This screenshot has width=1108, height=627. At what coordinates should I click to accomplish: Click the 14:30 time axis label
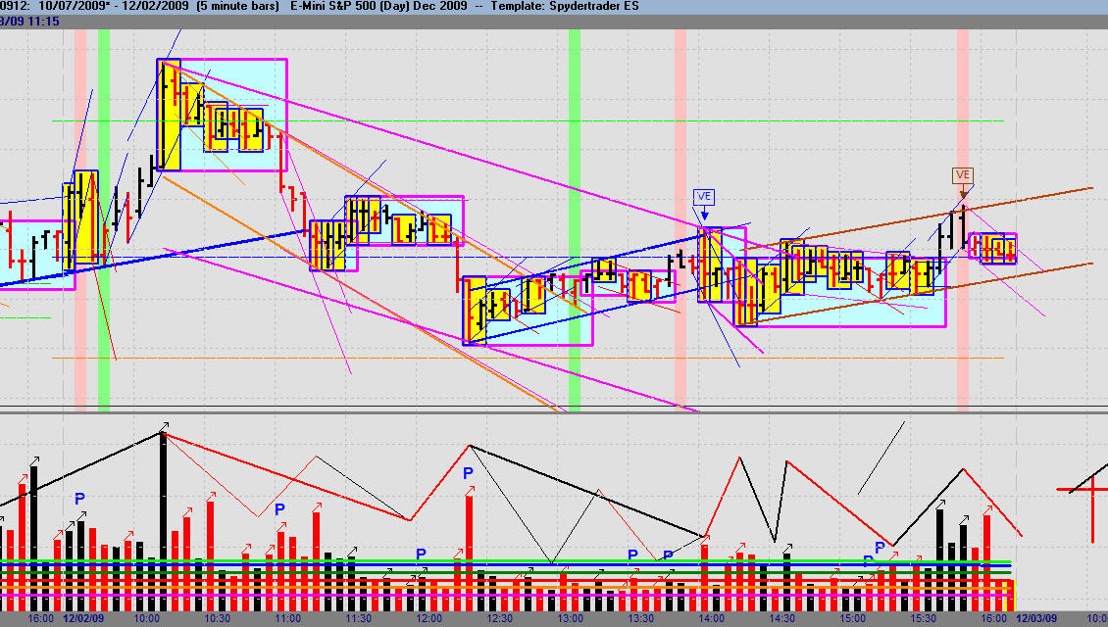[782, 618]
